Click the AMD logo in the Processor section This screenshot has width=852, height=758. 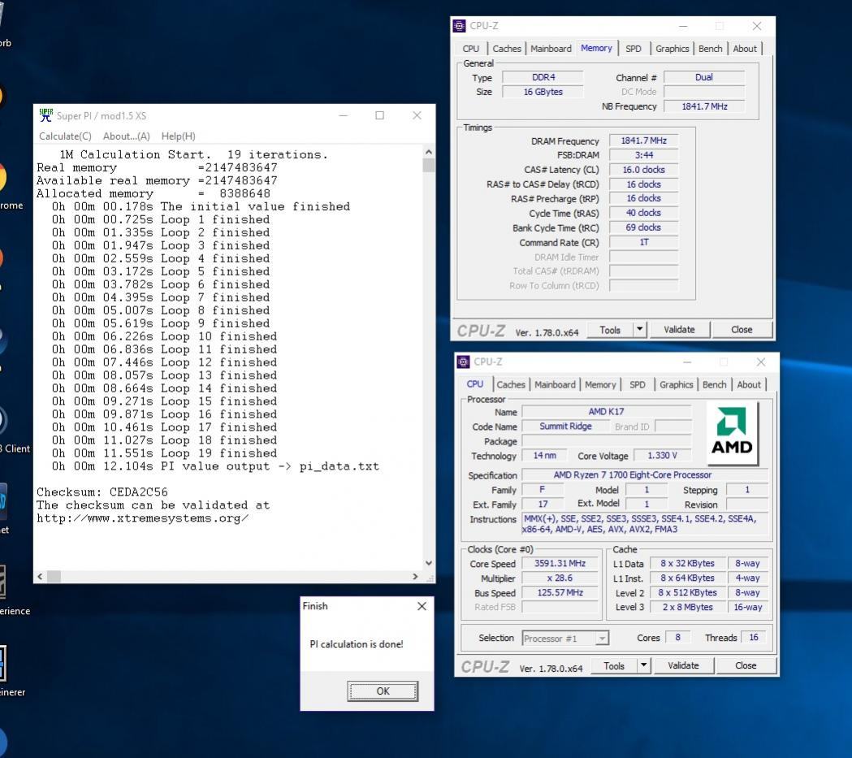pos(732,432)
